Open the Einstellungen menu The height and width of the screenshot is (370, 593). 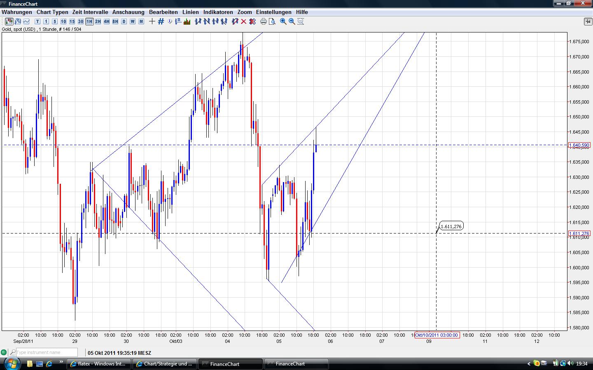[x=273, y=12]
